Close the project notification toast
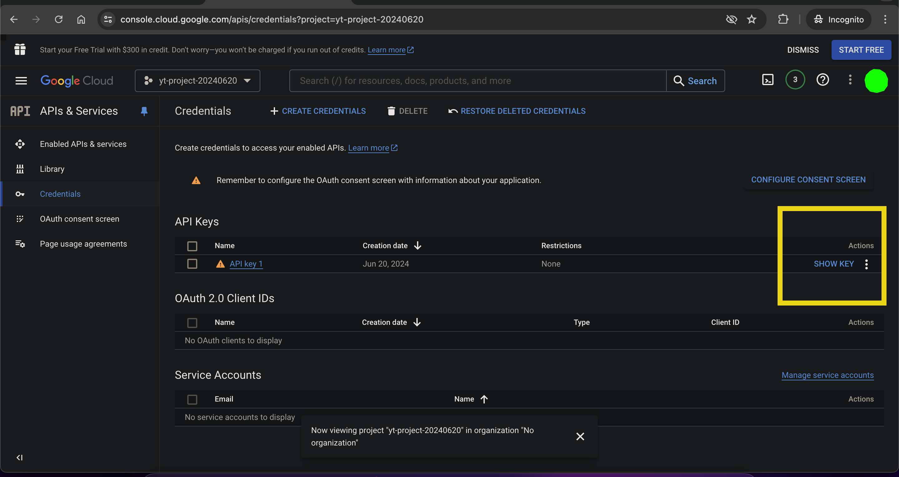The image size is (899, 477). [x=580, y=436]
